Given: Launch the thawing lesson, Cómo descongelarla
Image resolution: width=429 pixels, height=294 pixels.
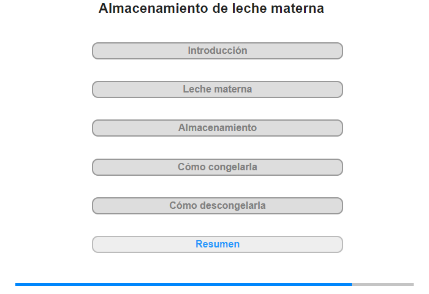Looking at the screenshot, I should coord(218,206).
